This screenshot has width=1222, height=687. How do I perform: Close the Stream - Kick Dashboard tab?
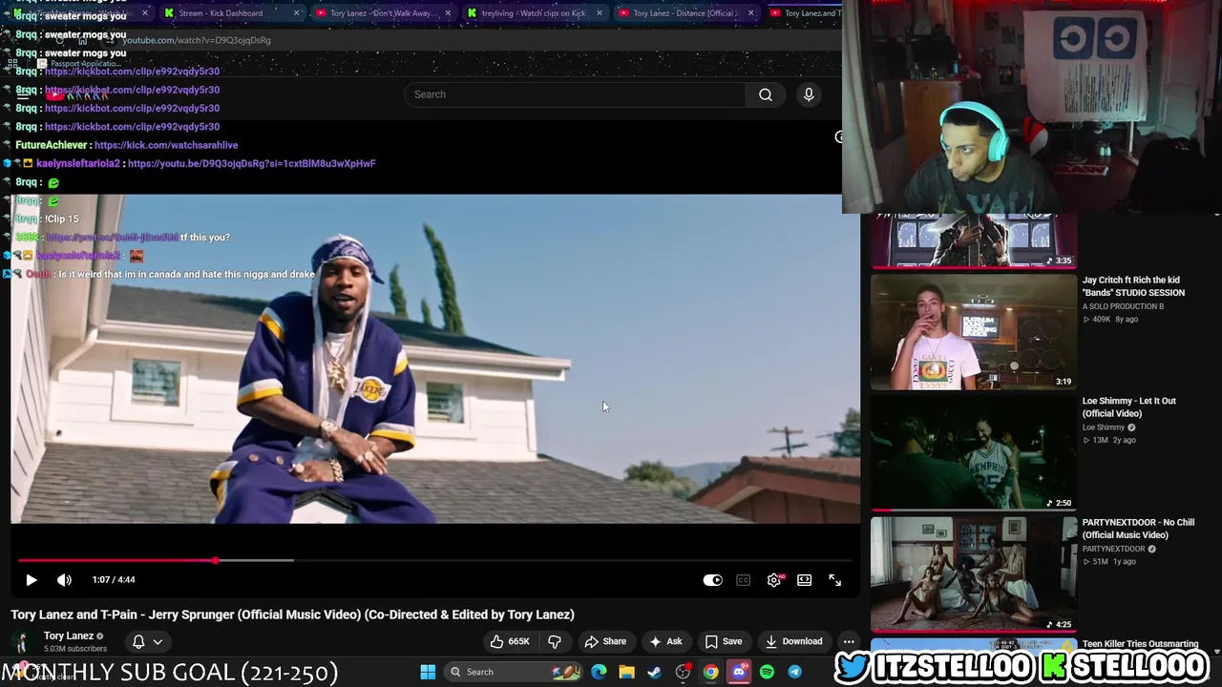click(296, 13)
